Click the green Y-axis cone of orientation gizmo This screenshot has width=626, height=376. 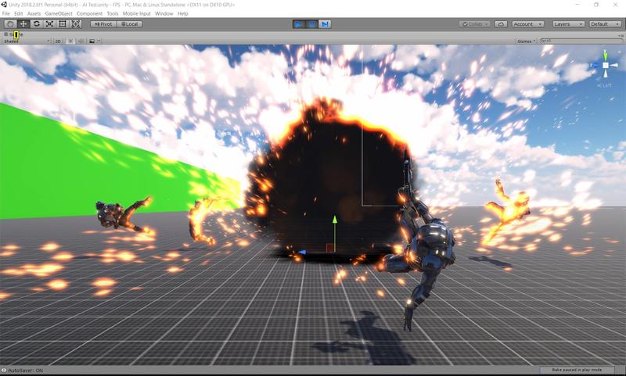coord(605,55)
